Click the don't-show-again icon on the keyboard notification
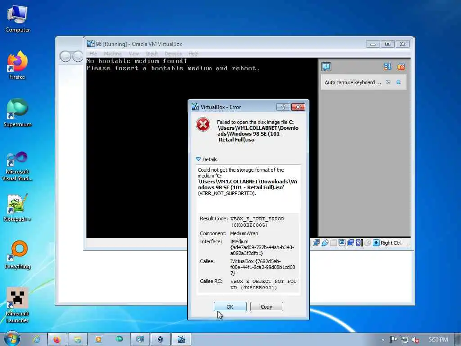Viewport: 461px width, 346px height. click(x=388, y=82)
